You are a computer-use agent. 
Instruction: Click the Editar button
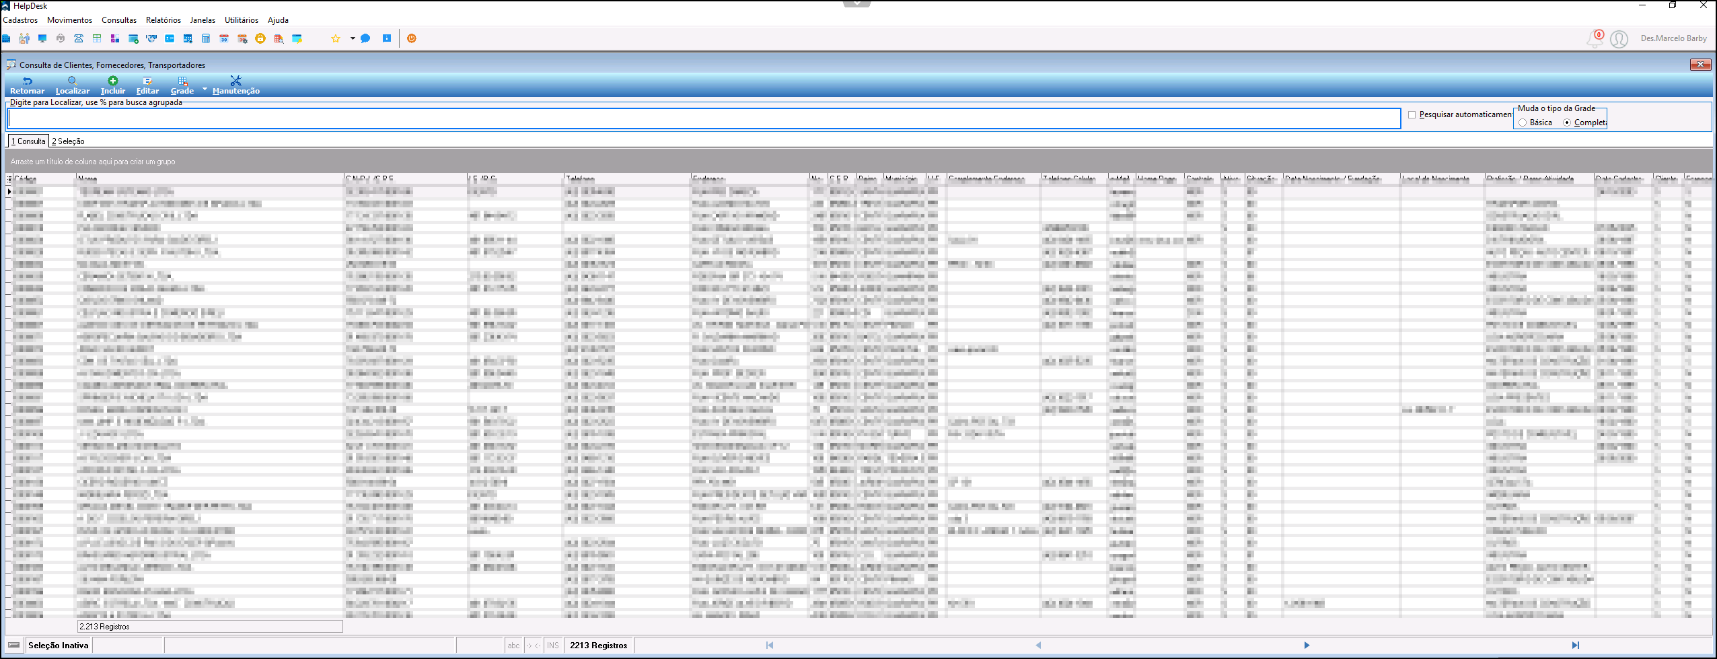[147, 85]
